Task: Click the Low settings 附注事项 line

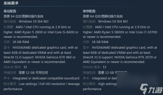Action: pyautogui.click(x=41, y=86)
